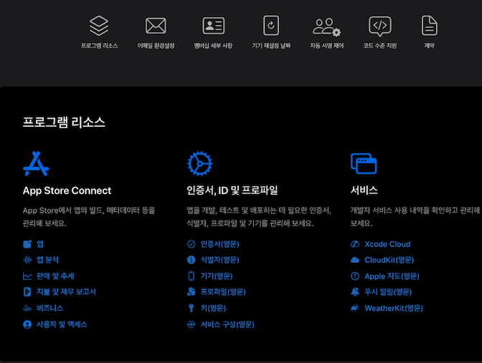Open the 멤버십 세부 사항 ID card icon
This screenshot has width=482, height=363.
click(x=213, y=26)
